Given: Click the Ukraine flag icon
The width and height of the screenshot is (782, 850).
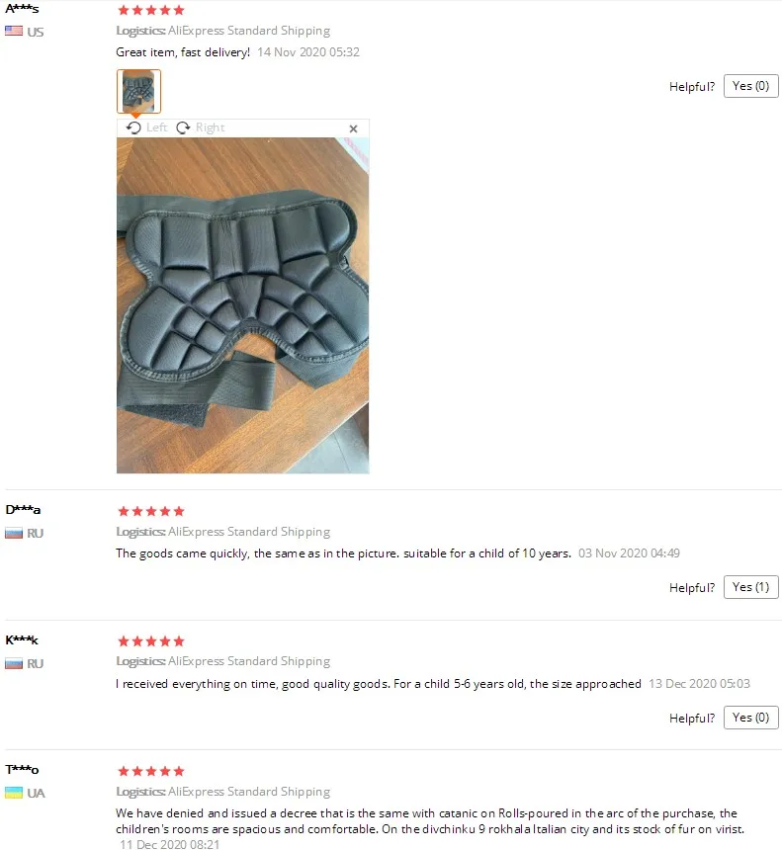Looking at the screenshot, I should point(14,793).
